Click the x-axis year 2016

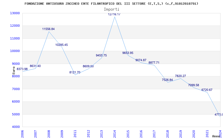(141, 134)
